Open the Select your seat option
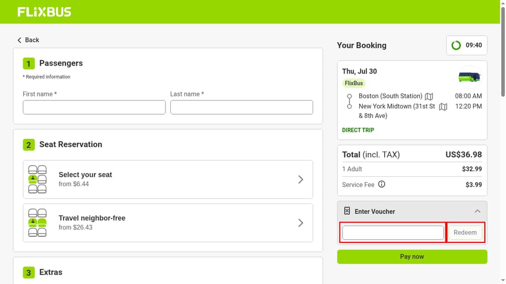 pos(168,179)
